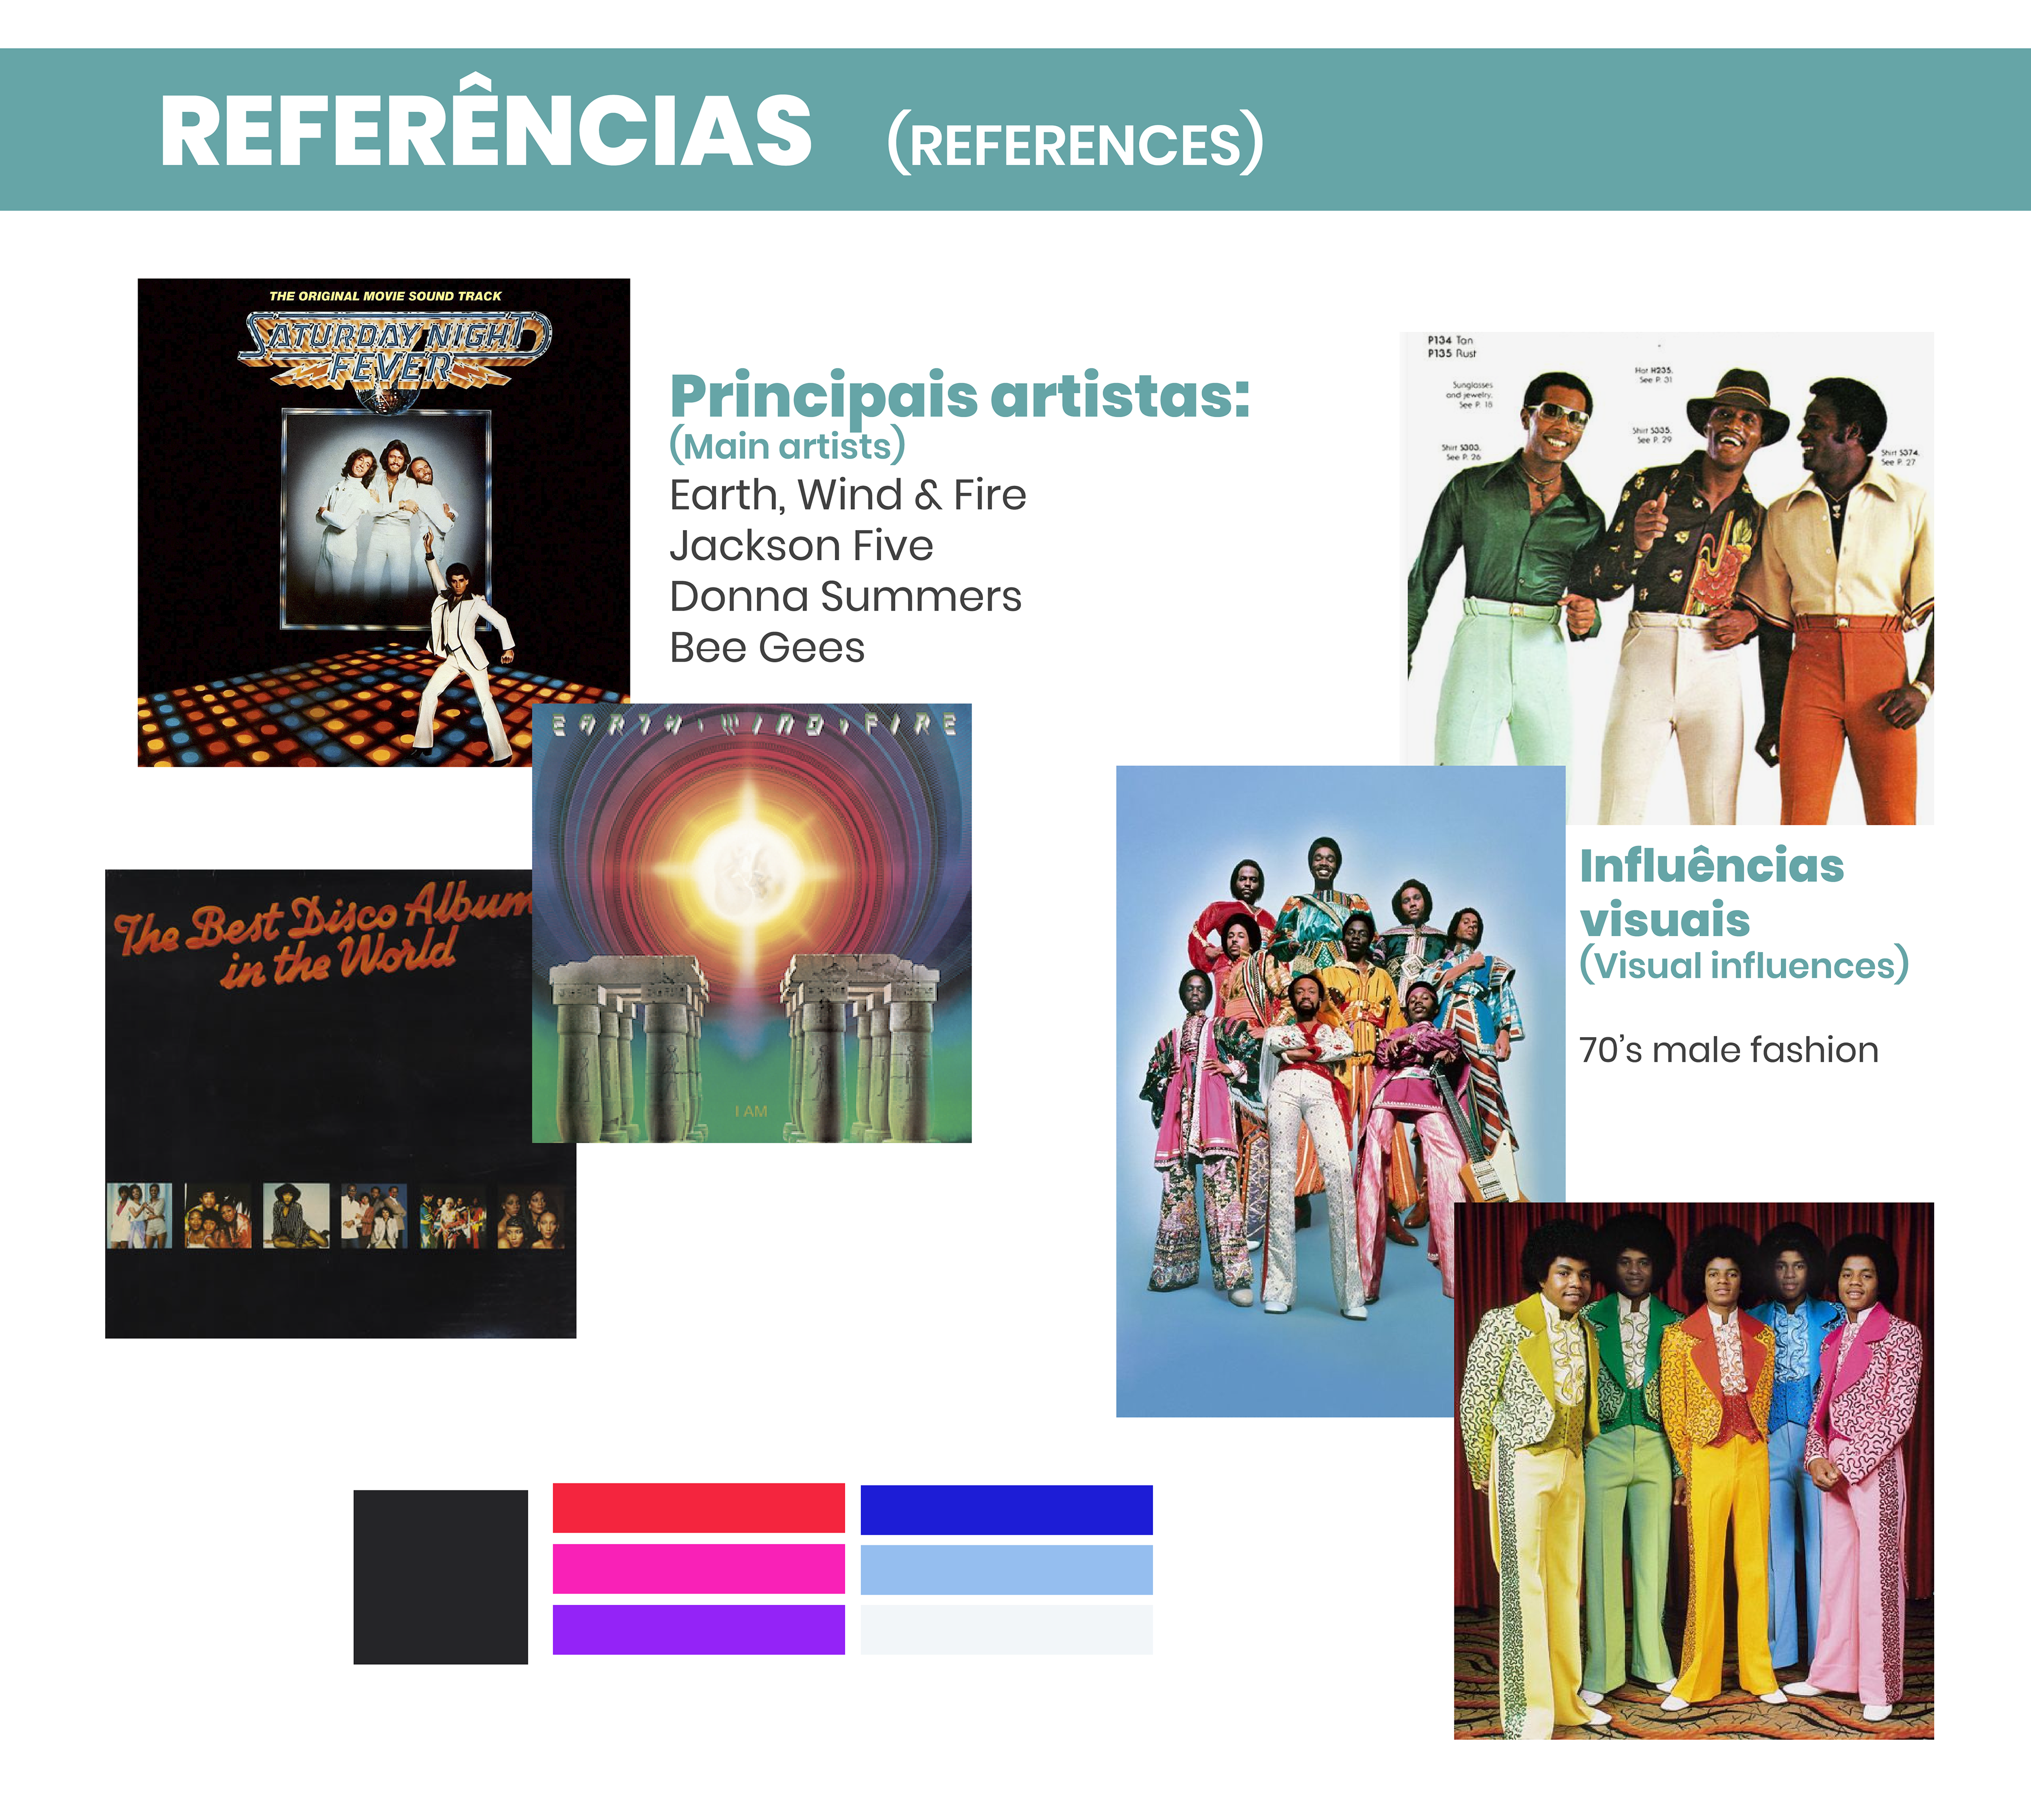Click the (Main artists) translation text
Screen dimensions: 2031x1820
[x=788, y=446]
